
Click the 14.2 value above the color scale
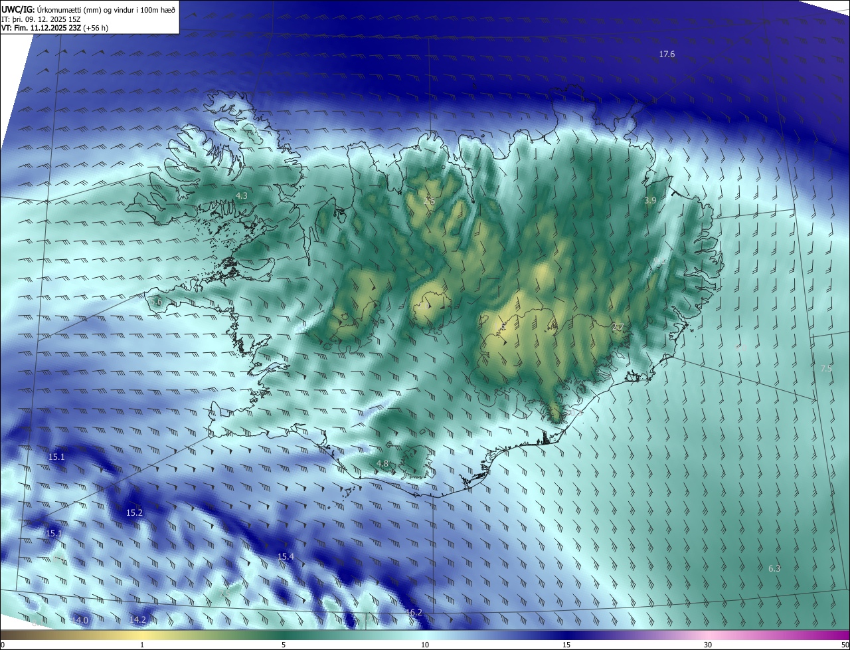(x=138, y=619)
